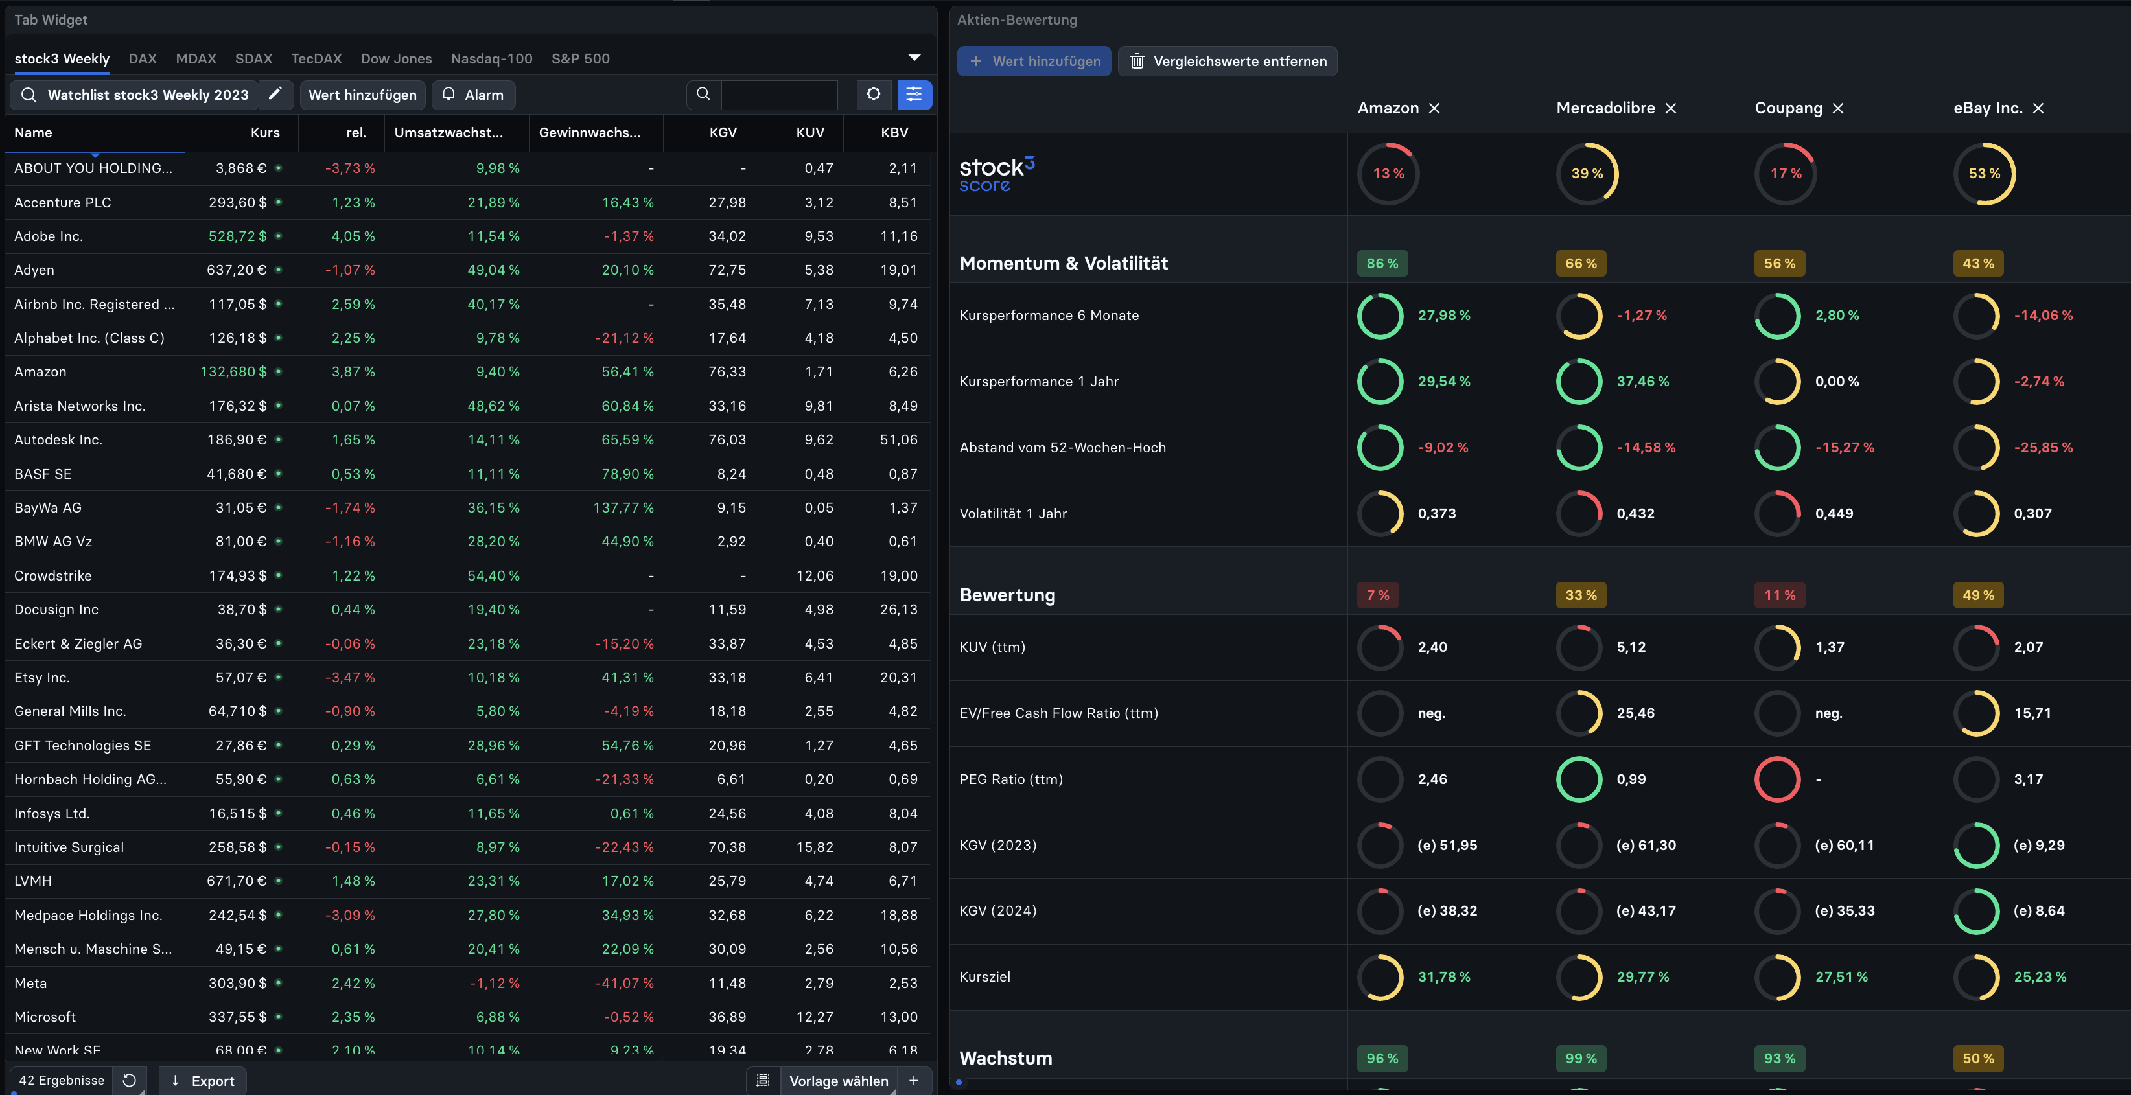Click the plus icon in blue Wert hinzufügen button

[x=976, y=61]
